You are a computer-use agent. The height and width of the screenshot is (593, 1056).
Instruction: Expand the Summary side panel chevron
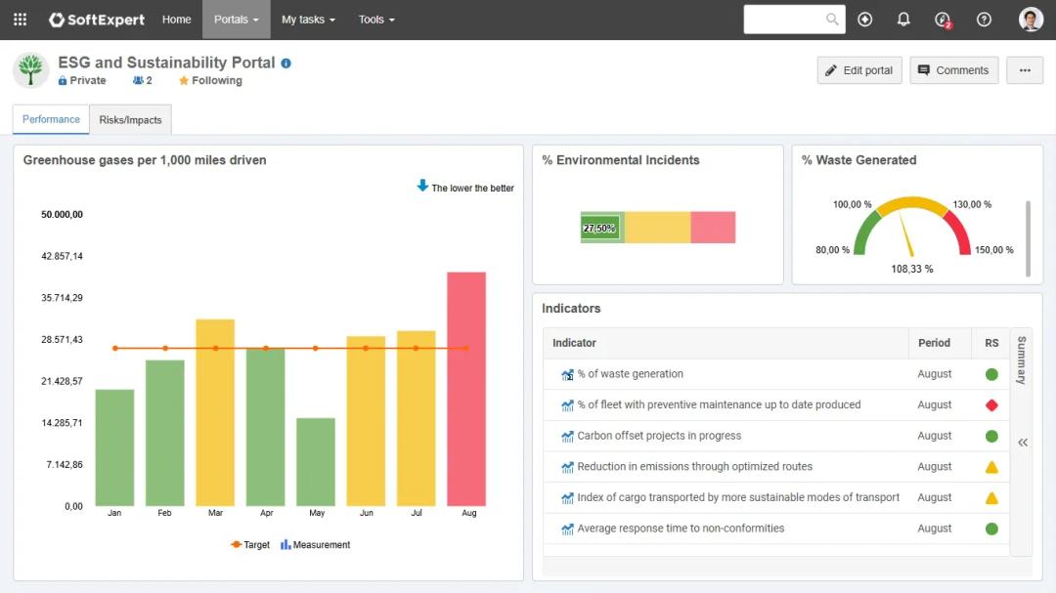[x=1023, y=443]
